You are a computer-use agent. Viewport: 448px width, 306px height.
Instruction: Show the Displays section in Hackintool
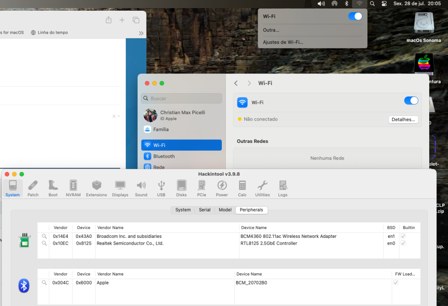120,188
